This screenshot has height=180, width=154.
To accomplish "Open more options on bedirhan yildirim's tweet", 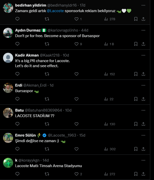I will (143, 5).
